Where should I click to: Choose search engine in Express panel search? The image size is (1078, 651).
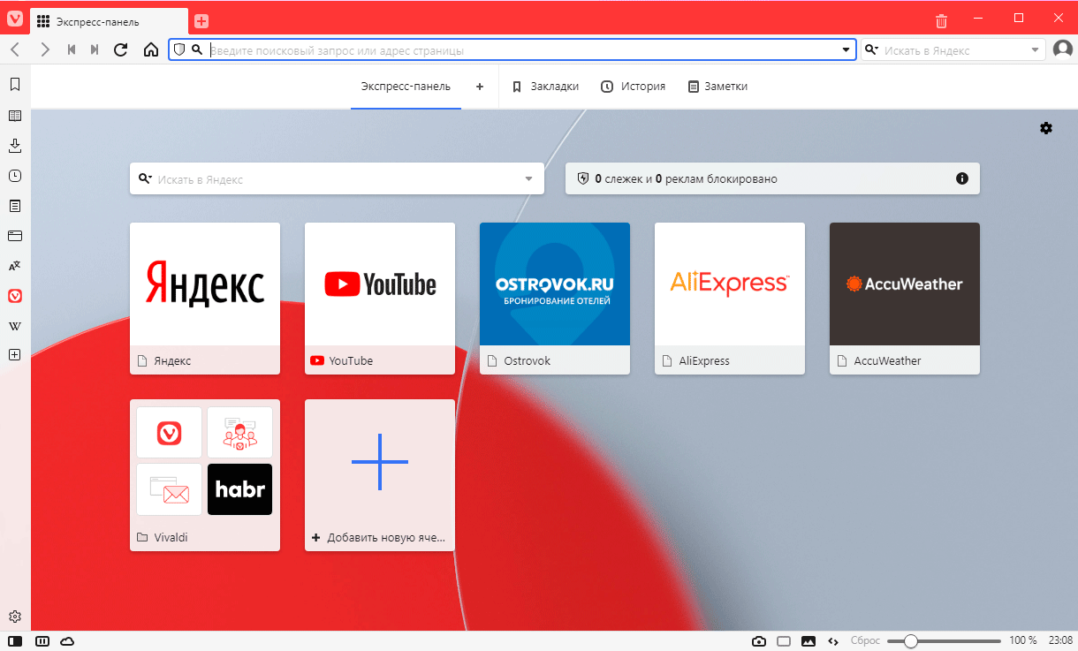[x=145, y=178]
